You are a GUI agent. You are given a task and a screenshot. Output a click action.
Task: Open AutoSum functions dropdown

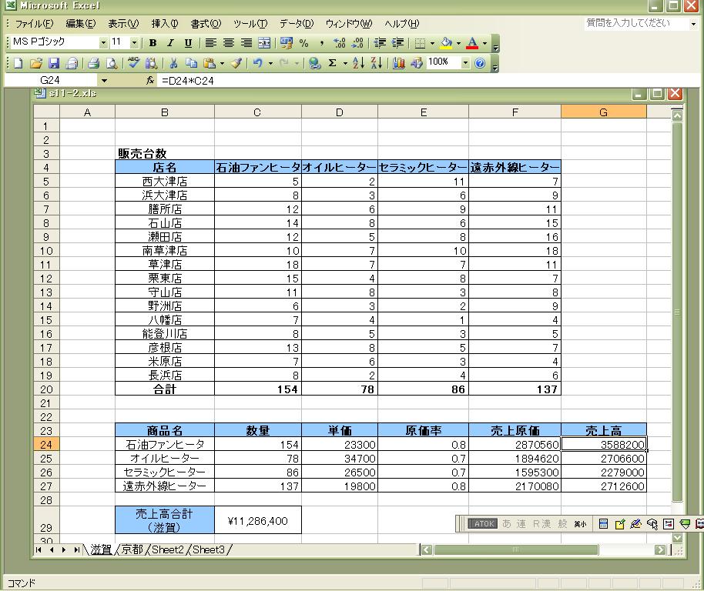tap(345, 64)
